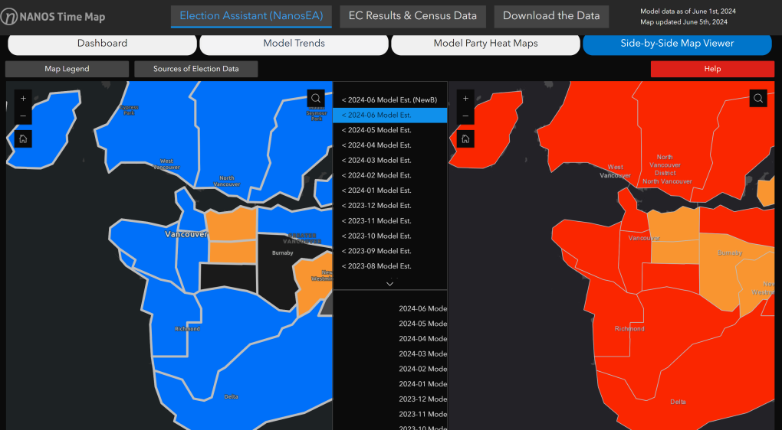782x430 pixels.
Task: Choose right-side 2024-01 Model entry
Action: click(389, 384)
